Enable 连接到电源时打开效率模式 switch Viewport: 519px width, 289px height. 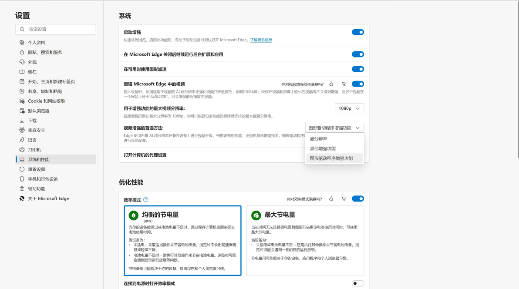[358, 283]
